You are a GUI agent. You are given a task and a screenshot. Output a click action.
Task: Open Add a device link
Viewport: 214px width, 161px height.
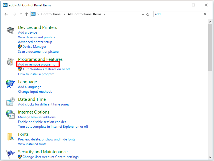tap(27, 32)
